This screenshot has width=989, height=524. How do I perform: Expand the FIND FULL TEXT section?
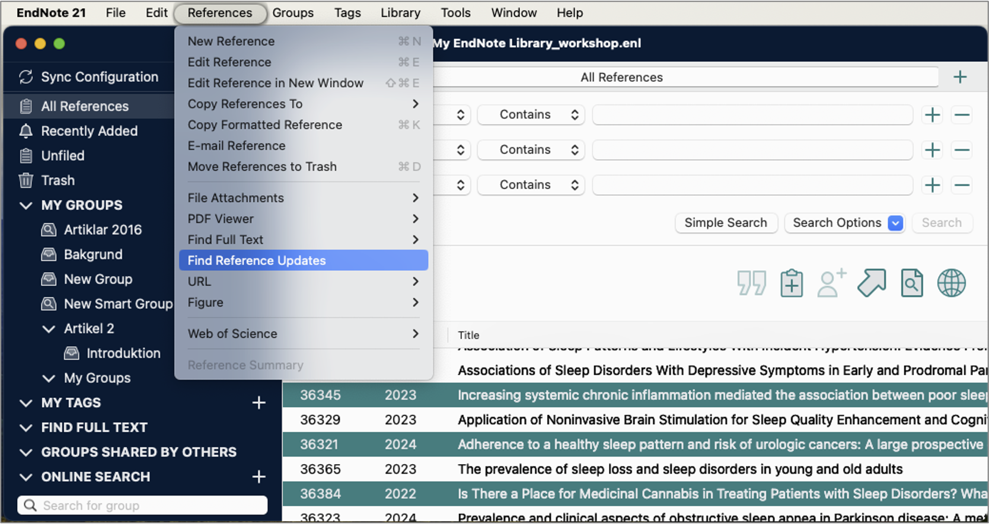coord(25,428)
